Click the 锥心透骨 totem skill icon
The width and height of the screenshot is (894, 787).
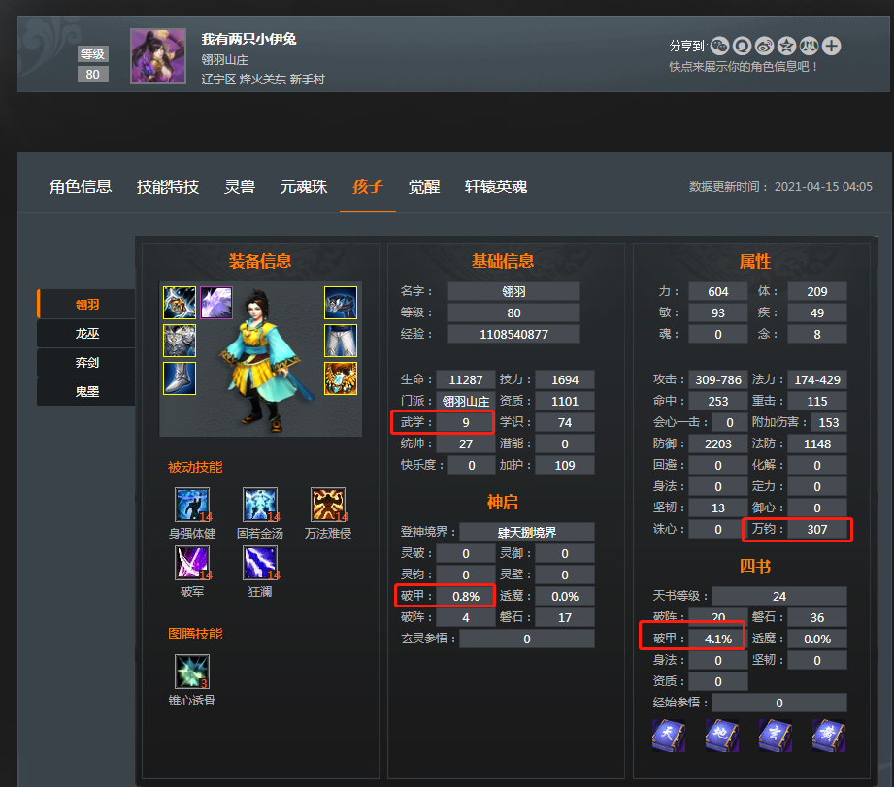[x=192, y=672]
